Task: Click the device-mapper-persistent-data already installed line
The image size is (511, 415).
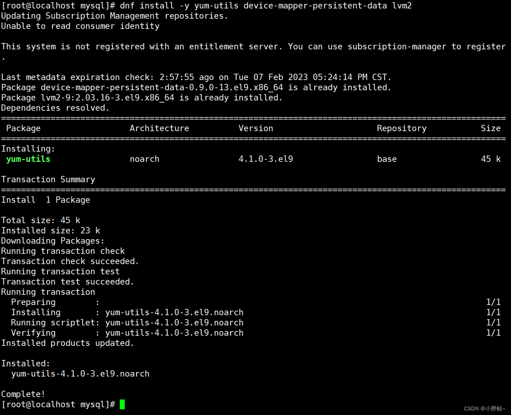Action: pyautogui.click(x=196, y=87)
